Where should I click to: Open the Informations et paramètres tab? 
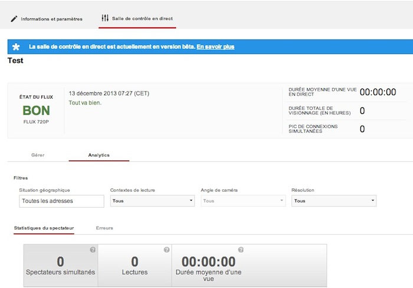click(x=47, y=19)
